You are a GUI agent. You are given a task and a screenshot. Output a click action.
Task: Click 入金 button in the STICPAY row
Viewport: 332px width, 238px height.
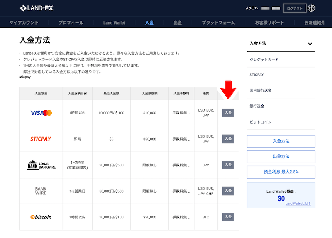(228, 139)
